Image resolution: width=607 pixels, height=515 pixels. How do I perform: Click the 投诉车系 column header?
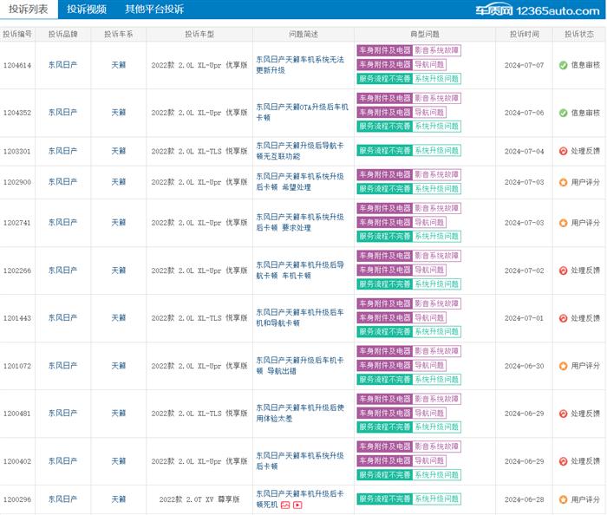tap(119, 34)
